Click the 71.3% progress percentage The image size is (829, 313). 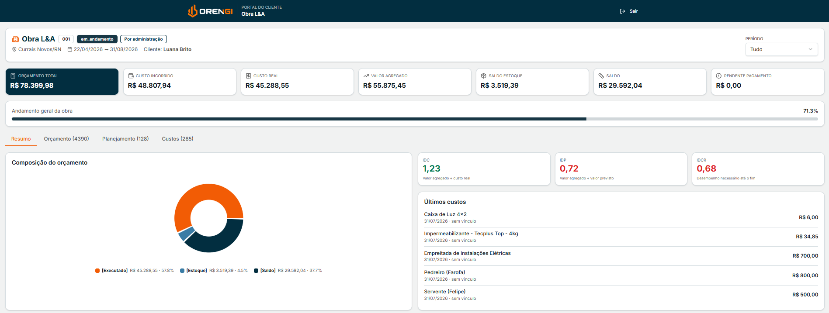[x=811, y=111]
